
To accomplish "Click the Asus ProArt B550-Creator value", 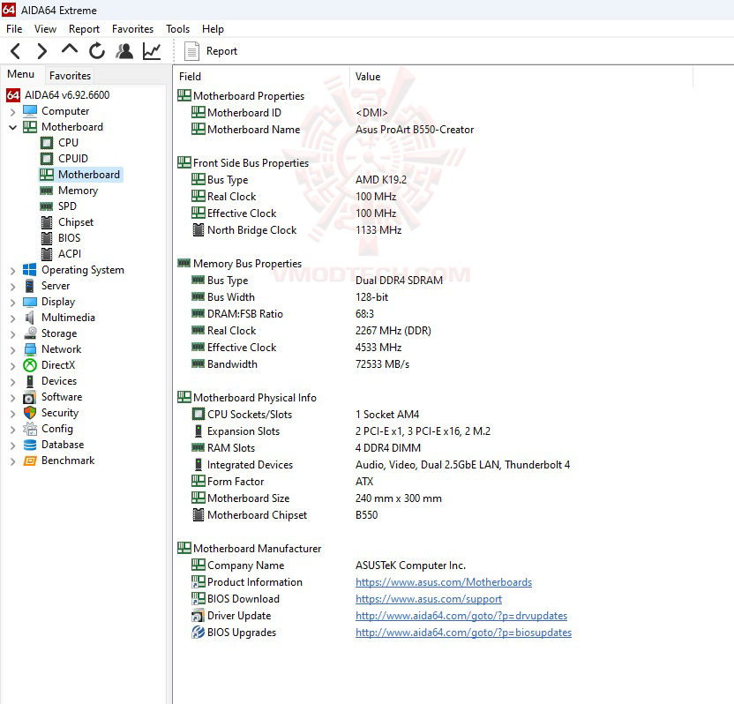I will pos(415,130).
